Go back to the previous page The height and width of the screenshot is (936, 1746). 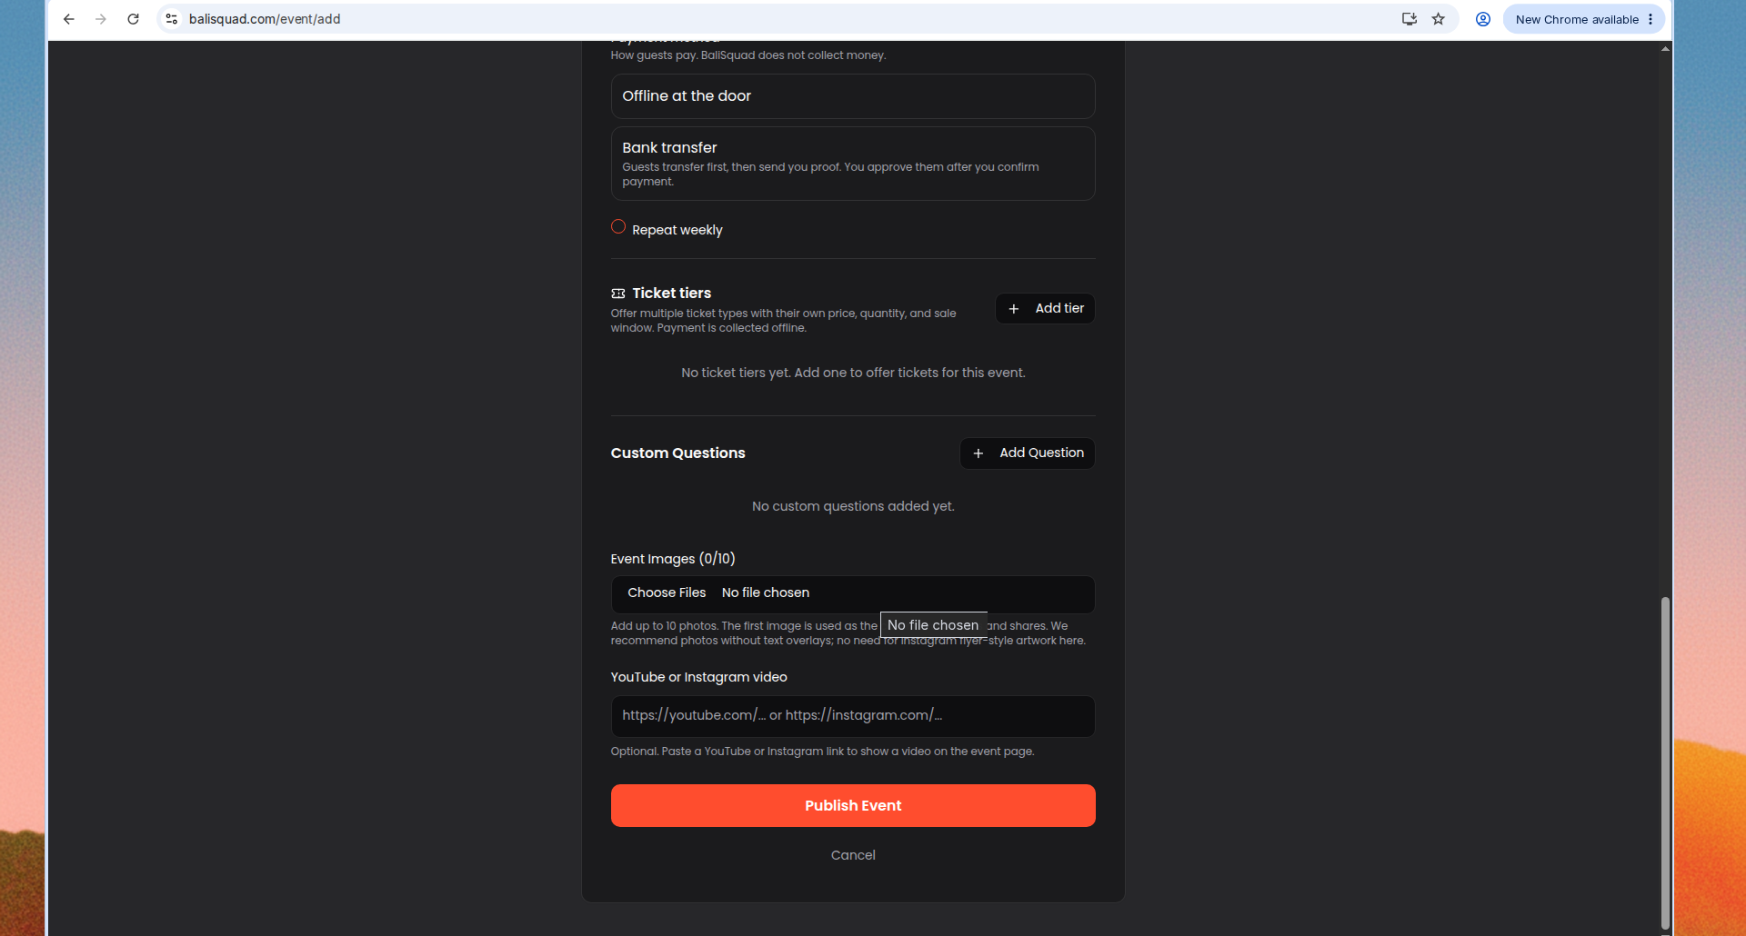[x=69, y=19]
